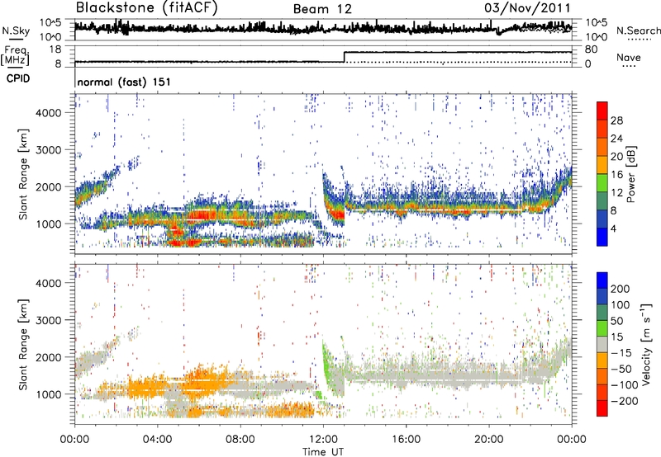This screenshot has height=457, width=661.
Task: Click the '1000' range tick on the velocity panel
Action: [49, 394]
